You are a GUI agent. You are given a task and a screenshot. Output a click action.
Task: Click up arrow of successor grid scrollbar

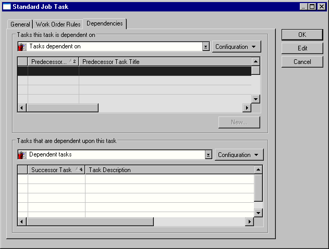click(x=258, y=169)
